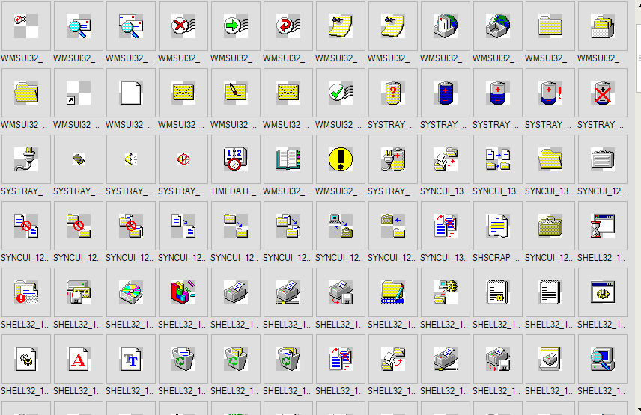Click the window containing a gear icon
Screen dimensions: 641x415
tap(603, 292)
